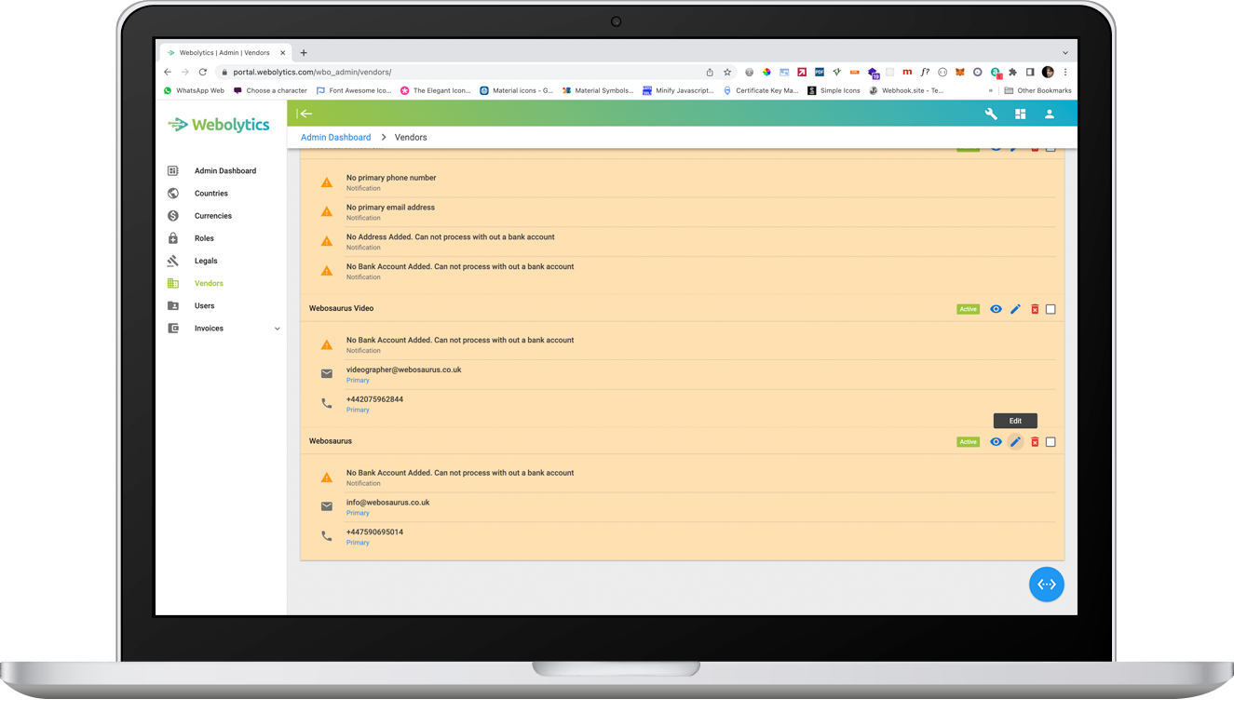Click the phone icon next to +447590695014
This screenshot has height=726, width=1234.
(x=327, y=535)
